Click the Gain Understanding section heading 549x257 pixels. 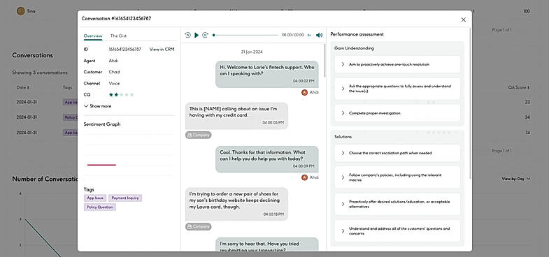click(x=354, y=48)
